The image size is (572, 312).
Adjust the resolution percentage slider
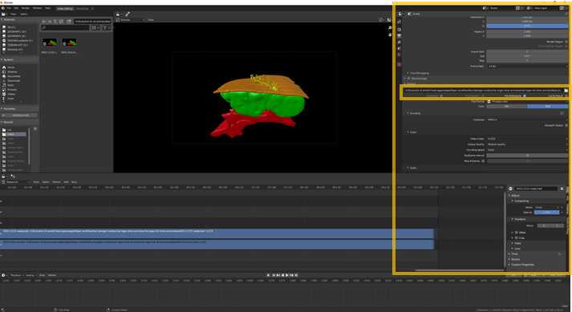click(527, 26)
